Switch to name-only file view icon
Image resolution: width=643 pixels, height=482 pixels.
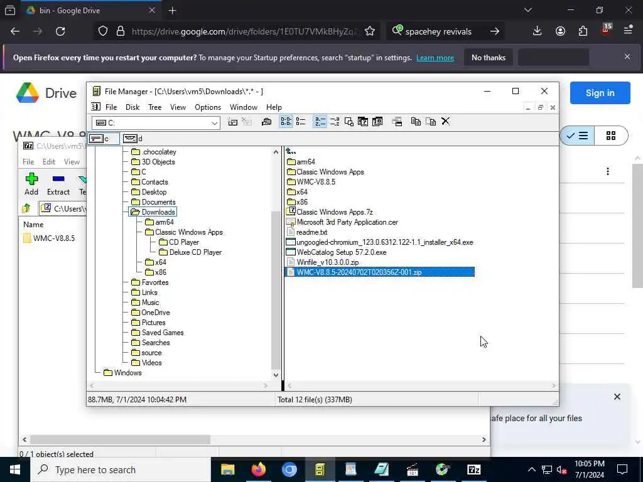click(286, 122)
